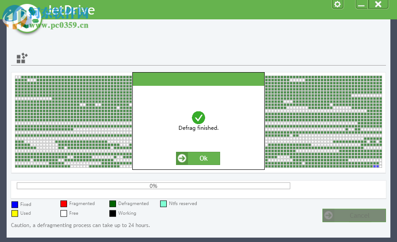Click the arrow icon on the Cancel button
397x242 pixels.
pyautogui.click(x=329, y=216)
